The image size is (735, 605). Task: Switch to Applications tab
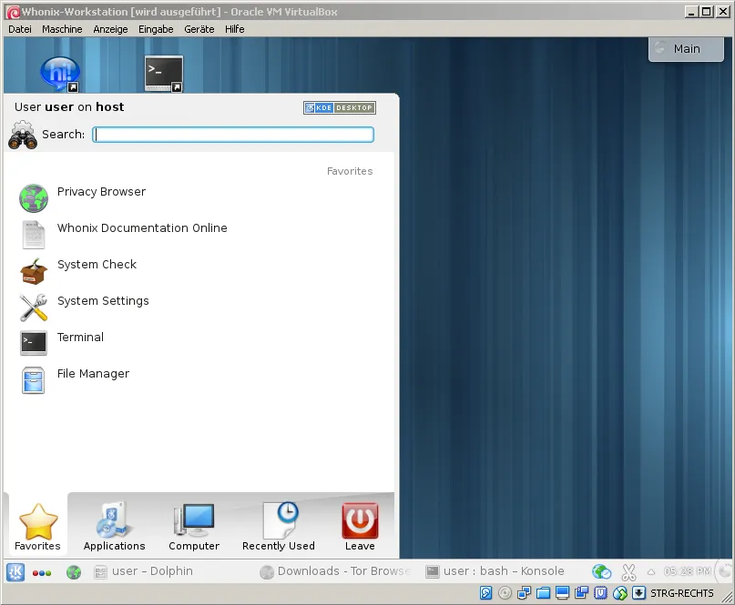click(115, 527)
